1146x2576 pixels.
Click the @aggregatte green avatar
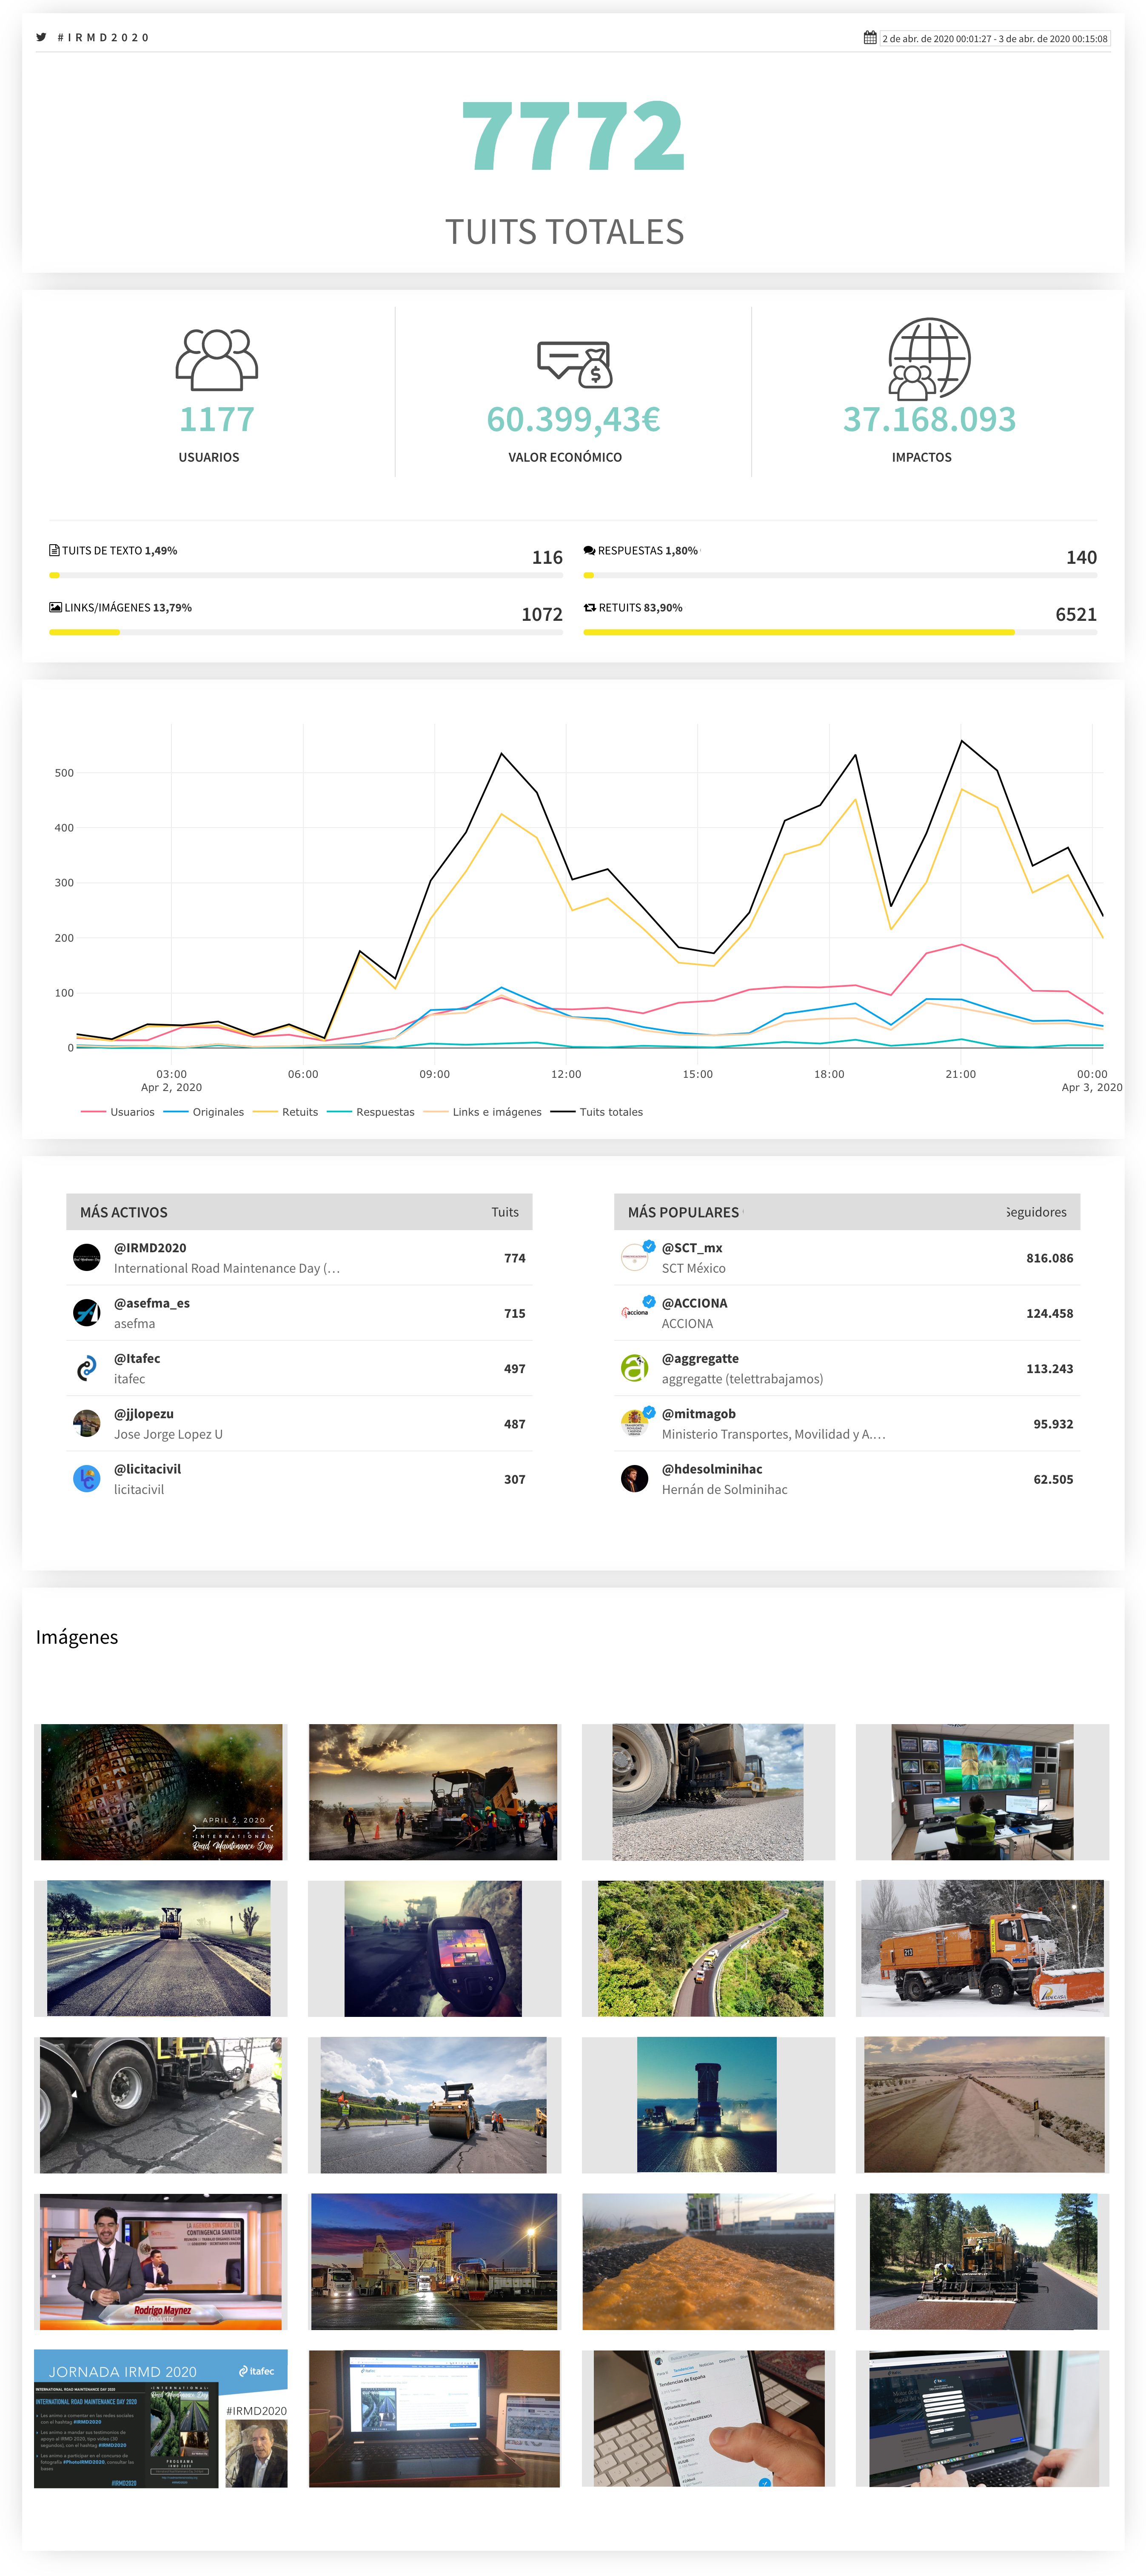[635, 1368]
